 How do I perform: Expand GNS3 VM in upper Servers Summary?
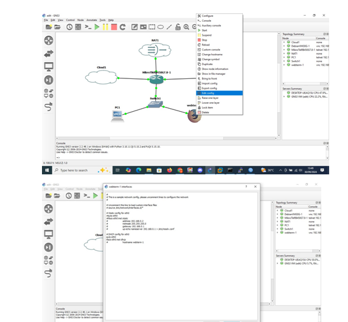click(284, 97)
